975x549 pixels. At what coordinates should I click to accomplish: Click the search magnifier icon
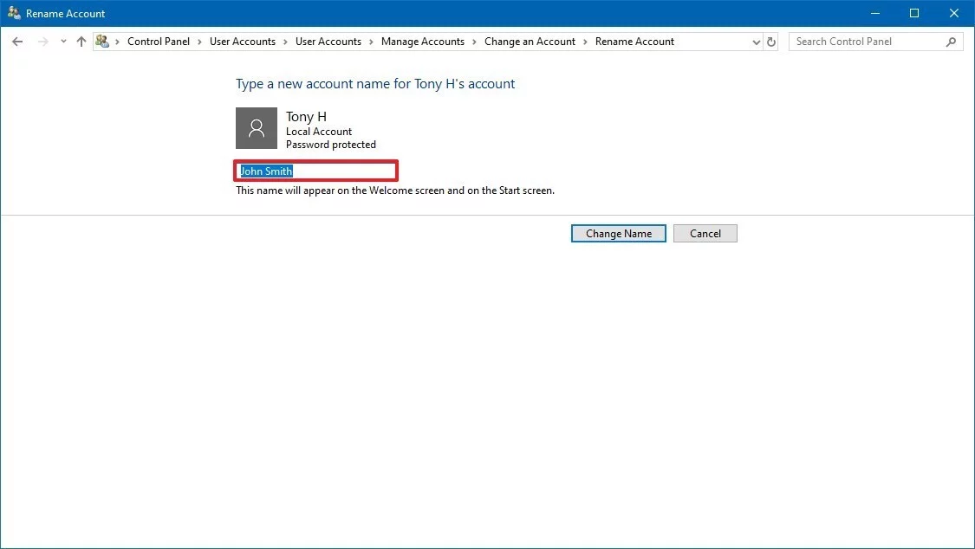(x=951, y=42)
